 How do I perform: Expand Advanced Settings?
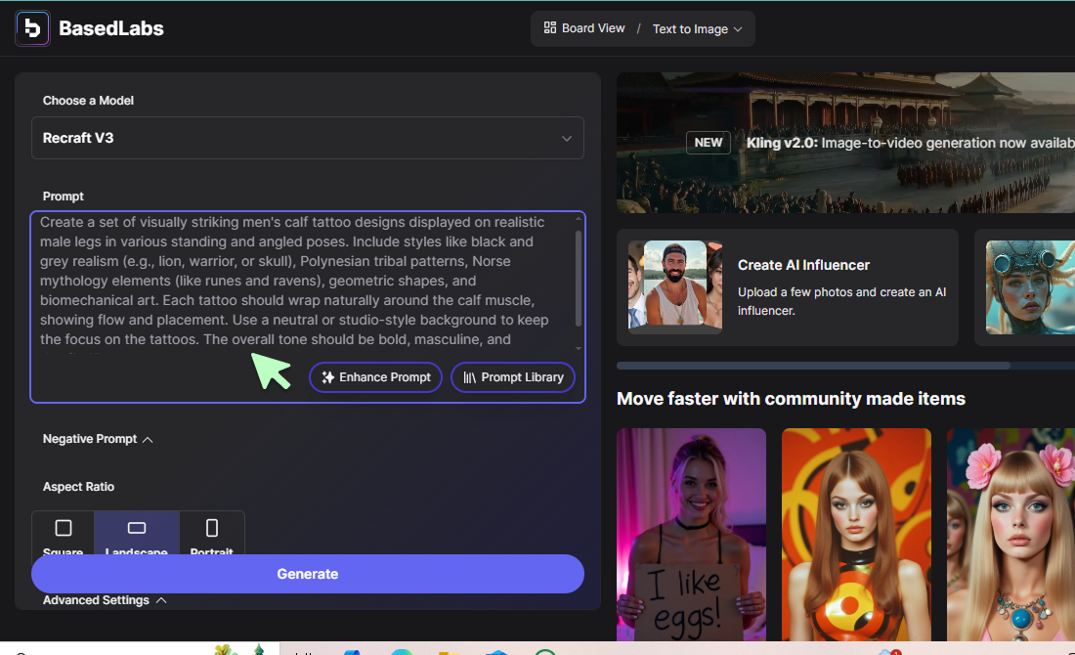coord(105,600)
